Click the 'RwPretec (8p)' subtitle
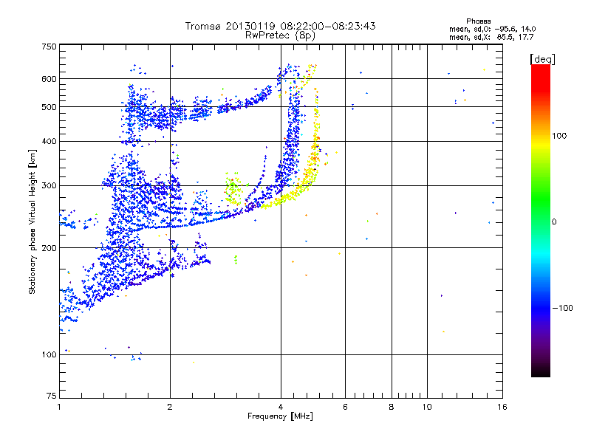Screen dimensions: 591x443 tap(280, 35)
